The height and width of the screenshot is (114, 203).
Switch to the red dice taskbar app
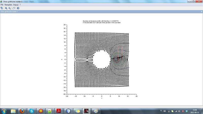click(x=87, y=111)
